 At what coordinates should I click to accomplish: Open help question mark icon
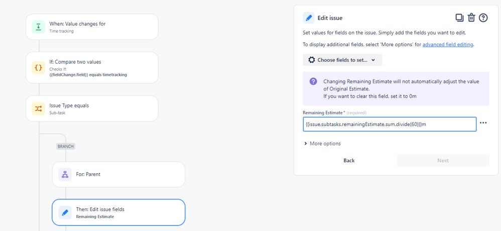pyautogui.click(x=483, y=18)
